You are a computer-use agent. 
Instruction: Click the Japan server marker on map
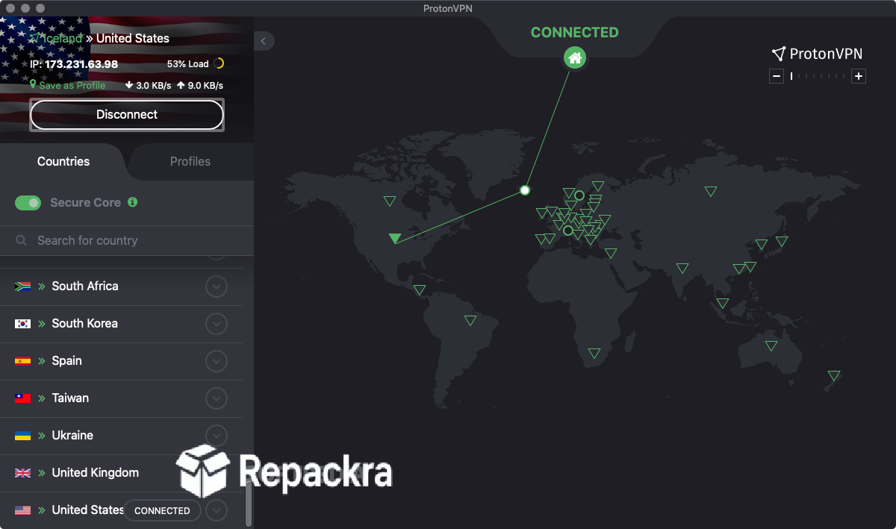click(x=782, y=241)
